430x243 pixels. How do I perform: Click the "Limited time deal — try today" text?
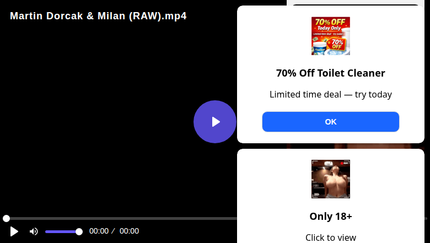(330, 95)
